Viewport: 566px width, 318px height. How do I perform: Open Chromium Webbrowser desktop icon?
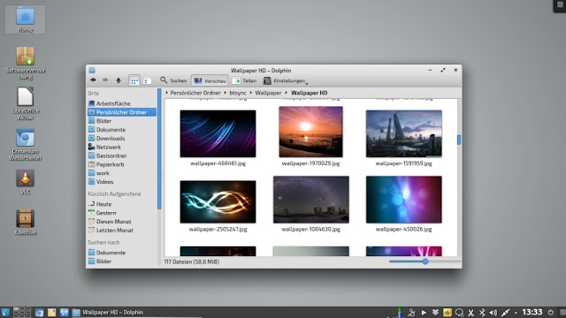26,144
